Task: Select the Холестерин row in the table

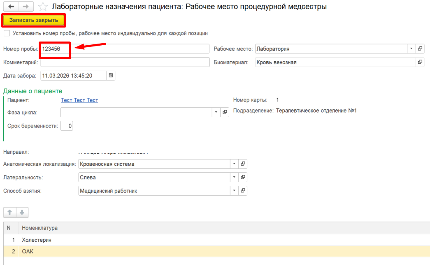Action: pos(37,240)
